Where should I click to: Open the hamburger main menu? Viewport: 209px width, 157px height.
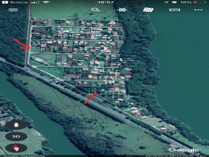click(13, 9)
